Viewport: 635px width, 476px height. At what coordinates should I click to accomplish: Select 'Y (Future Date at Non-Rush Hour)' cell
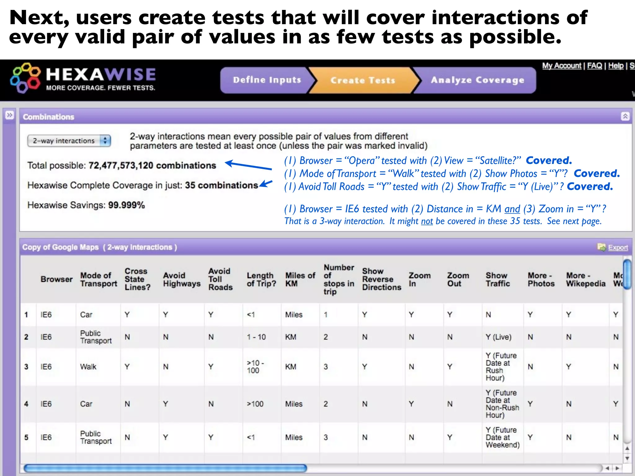click(x=502, y=404)
